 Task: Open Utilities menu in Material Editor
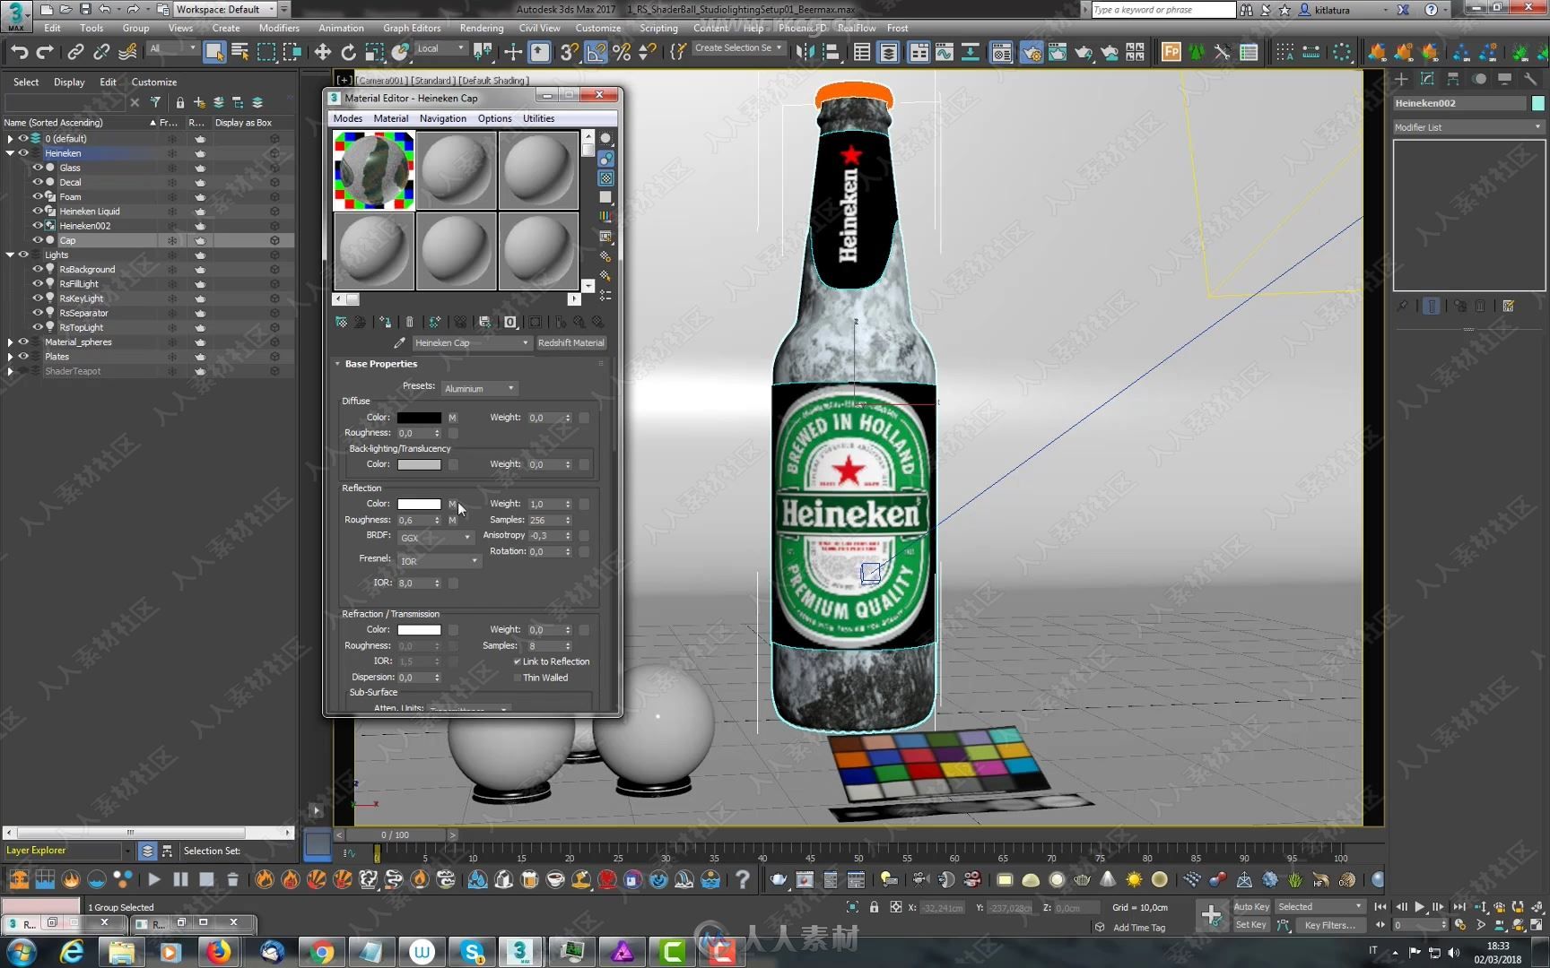pos(538,118)
